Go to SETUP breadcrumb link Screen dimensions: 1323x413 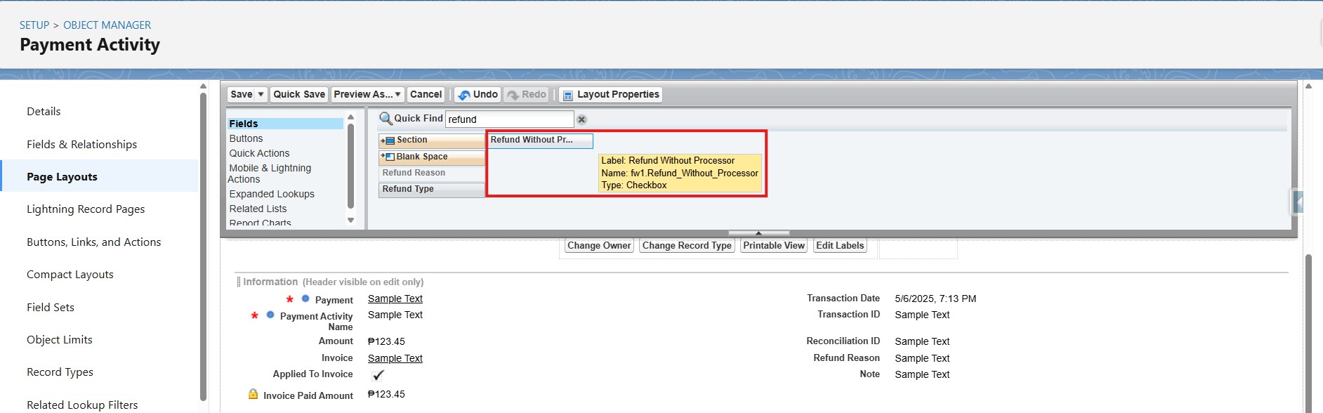(34, 25)
